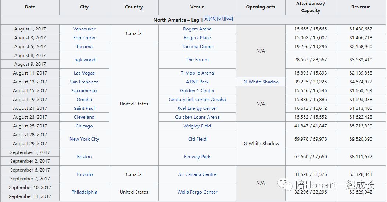Open the Cleveland city link
387x202 pixels.
(x=84, y=117)
